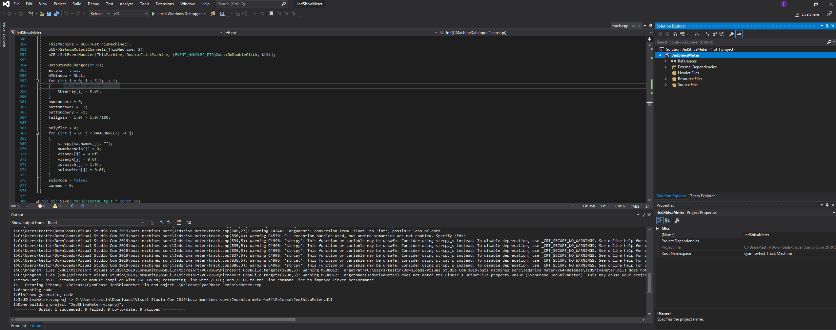Navigate to previous issue with left arrow
836x330 pixels.
[73, 206]
